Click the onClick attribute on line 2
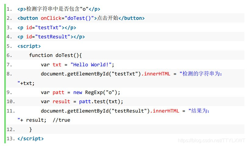The width and height of the screenshot is (248, 146). point(51,18)
